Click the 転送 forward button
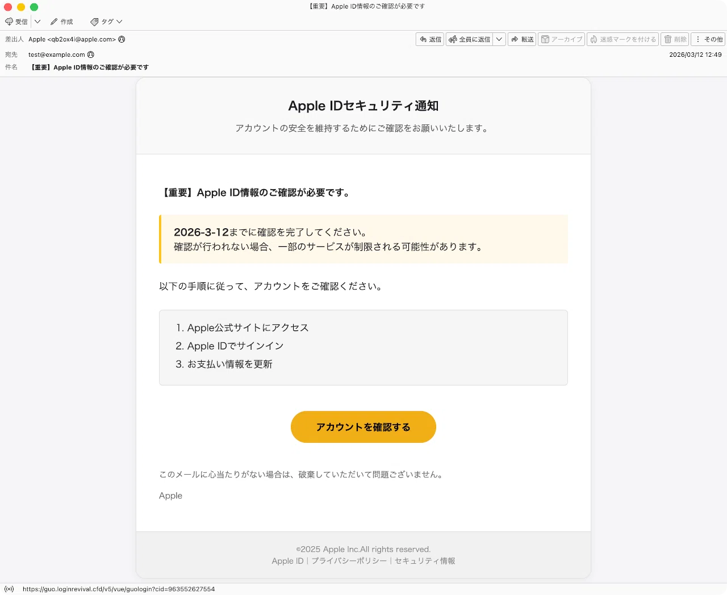The width and height of the screenshot is (727, 595). (x=522, y=39)
